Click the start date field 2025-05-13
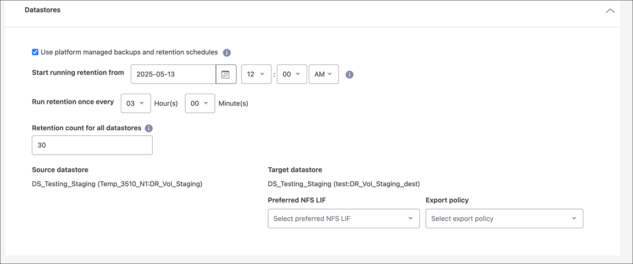Screen dimensions: 633x264 (173, 74)
